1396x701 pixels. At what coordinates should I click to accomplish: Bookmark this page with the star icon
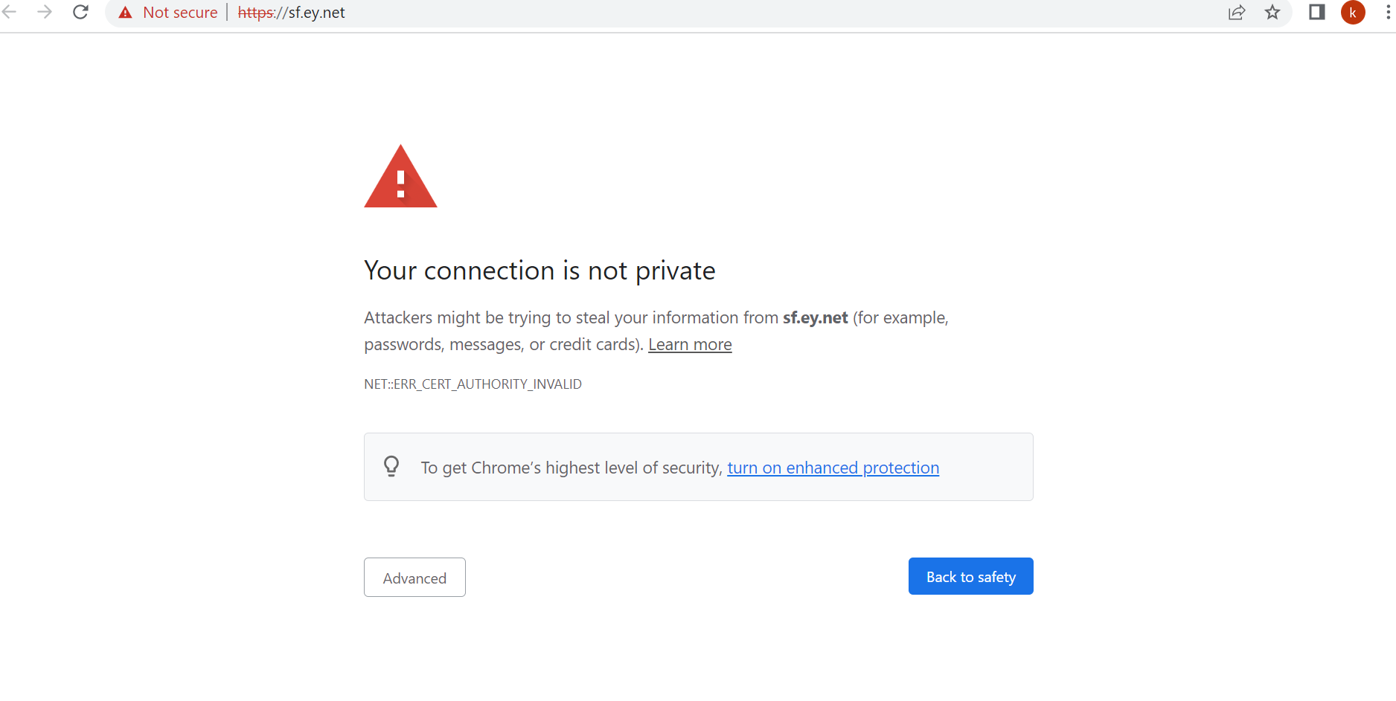click(1272, 12)
